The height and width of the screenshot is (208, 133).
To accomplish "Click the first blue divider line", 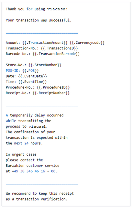I will pyautogui.click(x=42, y=33).
